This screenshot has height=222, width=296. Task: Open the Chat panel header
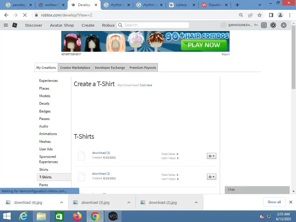click(x=257, y=190)
